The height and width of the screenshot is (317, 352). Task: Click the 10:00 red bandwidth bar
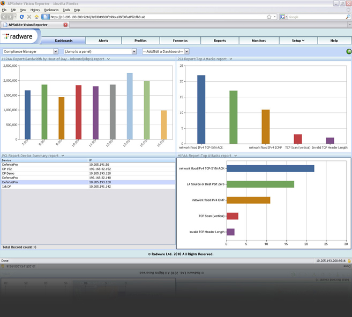click(x=79, y=112)
